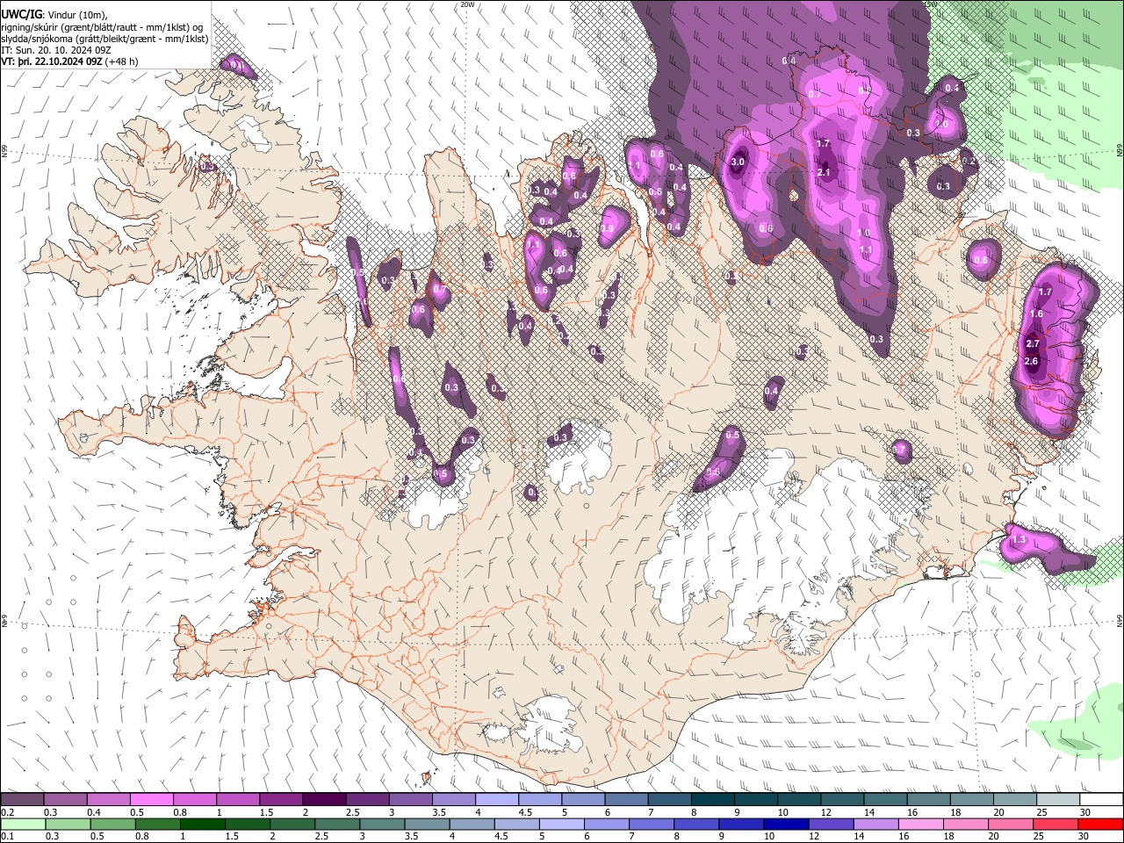Click the 3.0 snowfall value on the map
This screenshot has width=1124, height=843.
coord(738,162)
